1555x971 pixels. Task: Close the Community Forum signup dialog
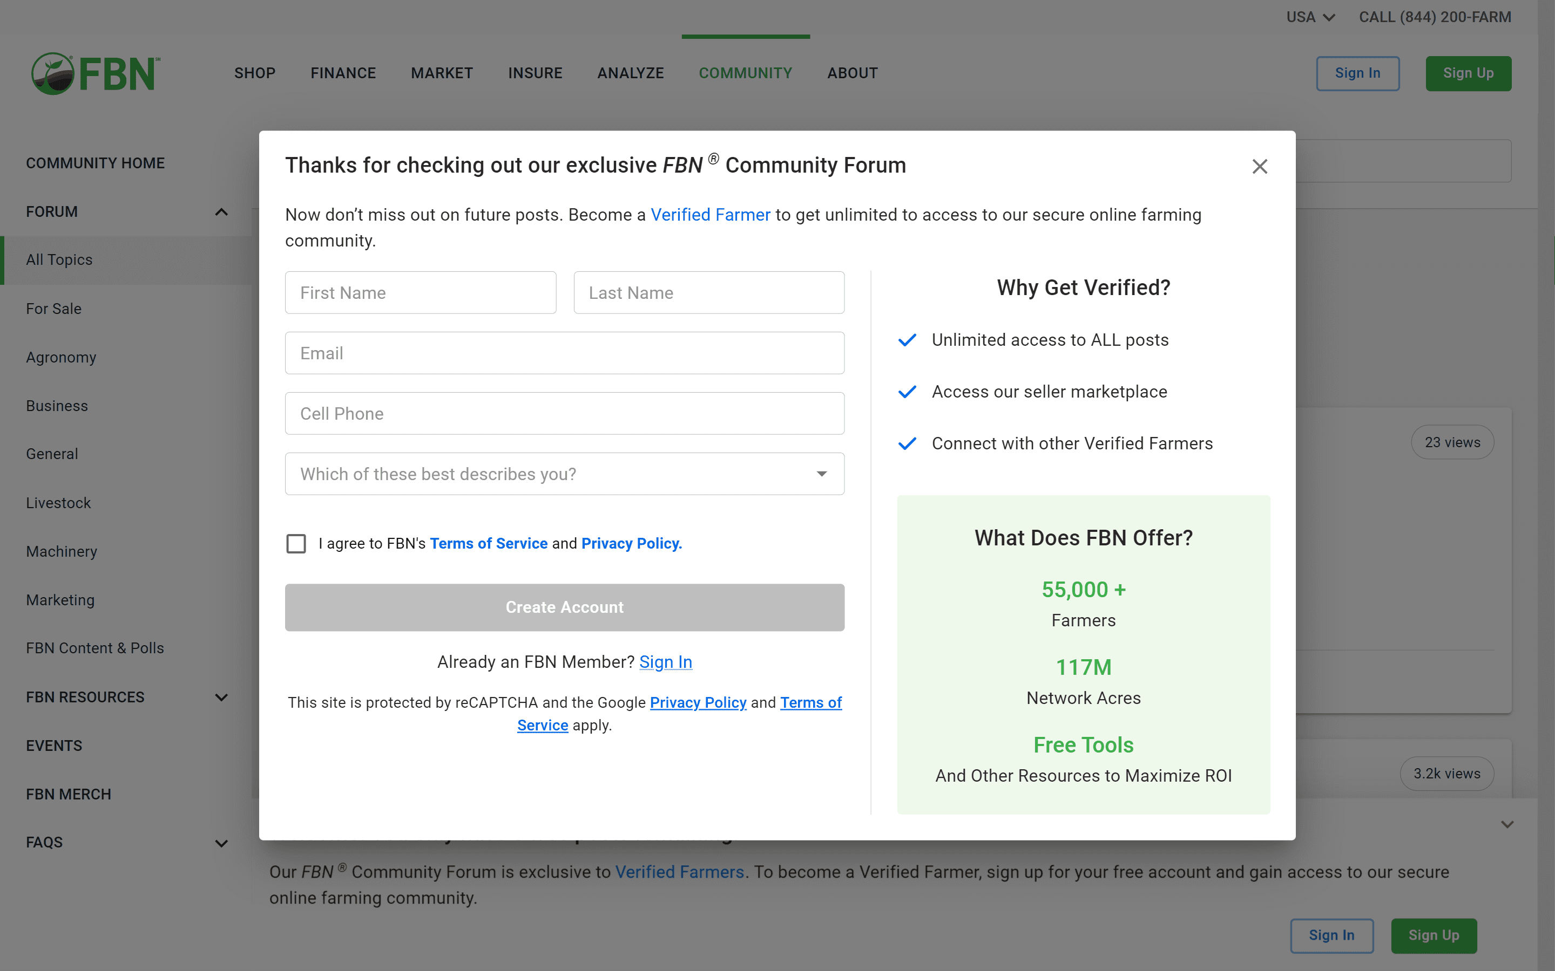(1260, 167)
